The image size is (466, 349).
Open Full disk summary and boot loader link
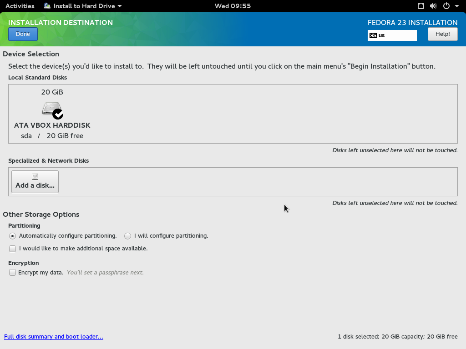[54, 337]
